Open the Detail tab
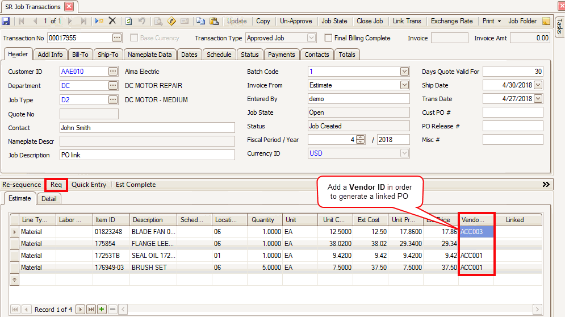Viewport: 565px width, 317px height. (49, 199)
